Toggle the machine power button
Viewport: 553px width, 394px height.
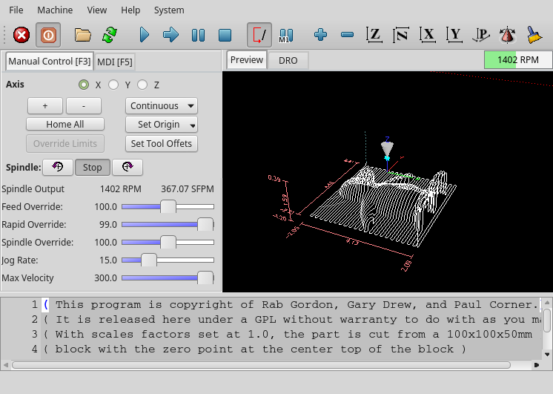pos(48,35)
